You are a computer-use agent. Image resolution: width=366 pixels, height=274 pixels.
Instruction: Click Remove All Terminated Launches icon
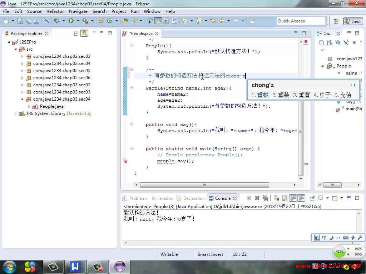tap(265, 198)
